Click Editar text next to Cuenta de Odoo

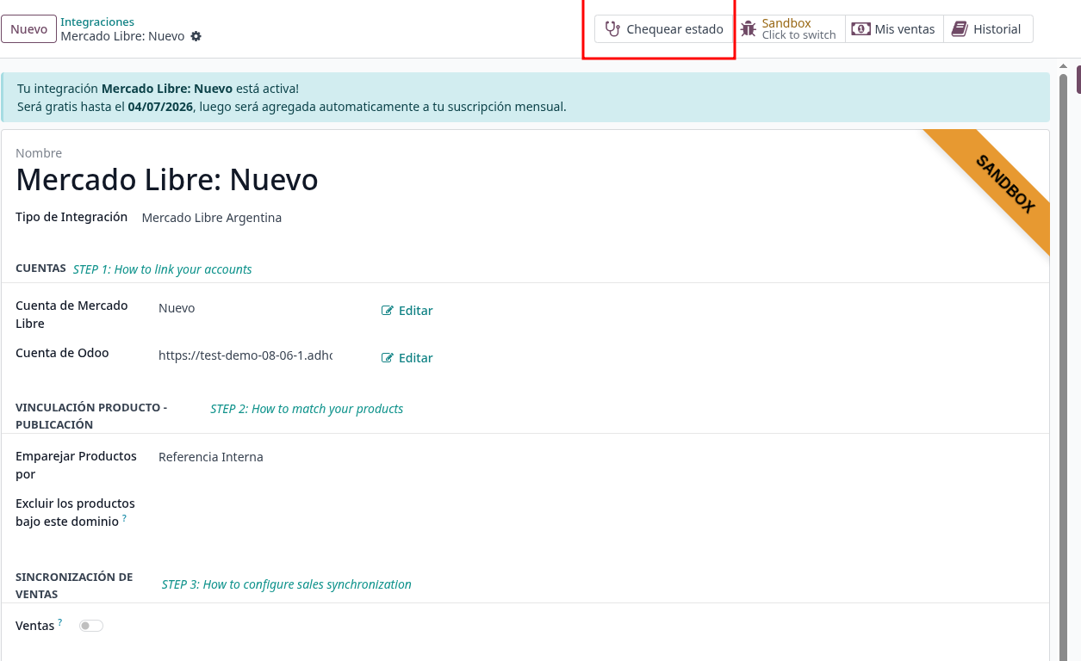click(x=415, y=358)
